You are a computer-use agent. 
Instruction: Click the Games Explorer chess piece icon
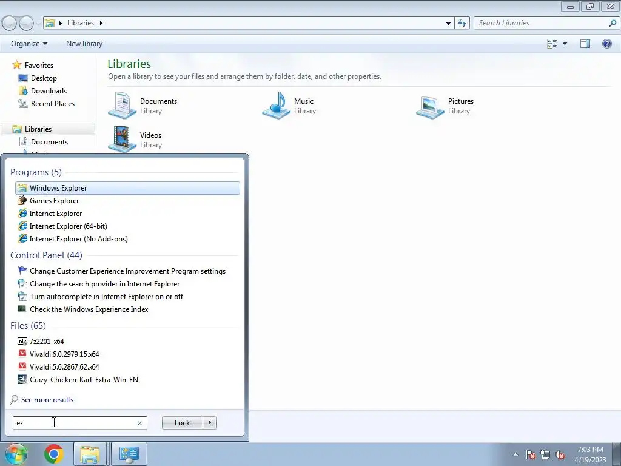(x=22, y=200)
